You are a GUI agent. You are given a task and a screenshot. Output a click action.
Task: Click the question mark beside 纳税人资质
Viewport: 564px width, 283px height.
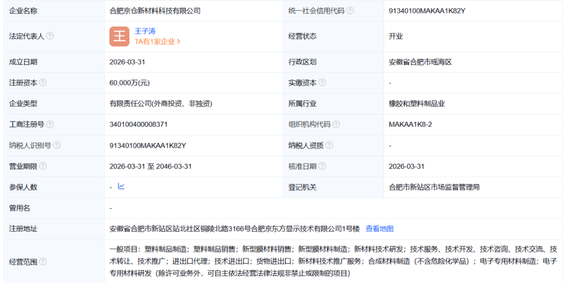click(329, 145)
